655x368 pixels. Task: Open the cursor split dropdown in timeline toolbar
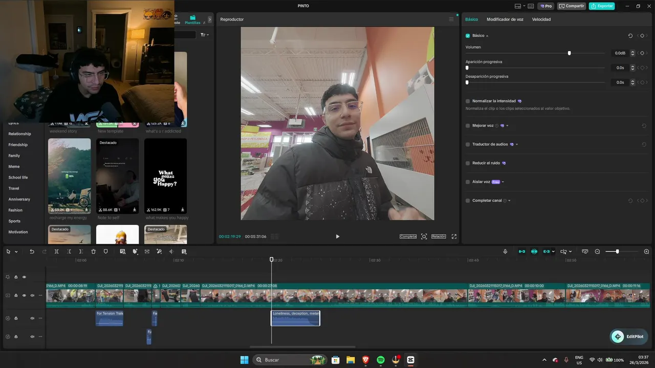571,251
